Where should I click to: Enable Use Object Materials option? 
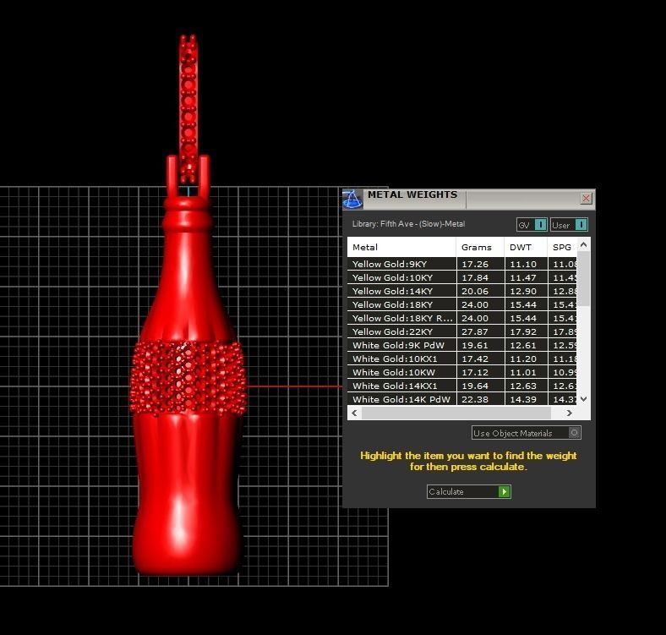pos(527,433)
